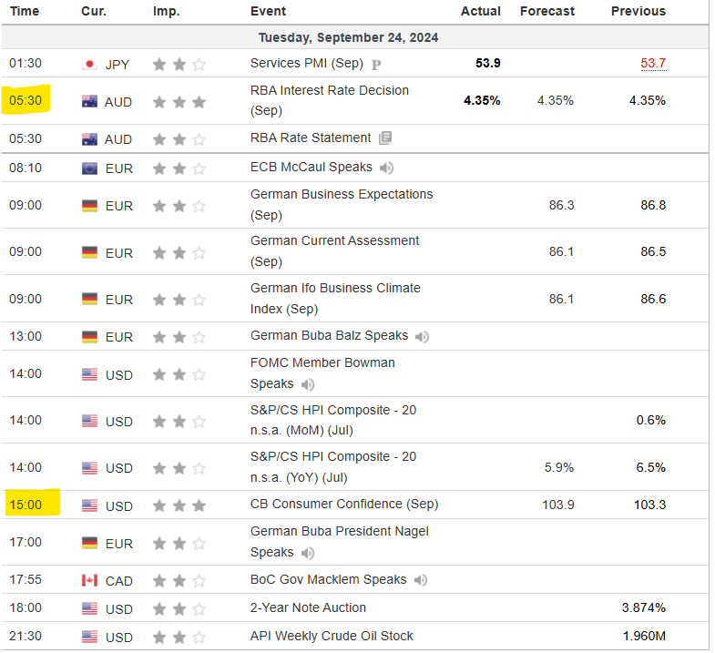Click the Services PMI previous value 53.7

(652, 64)
